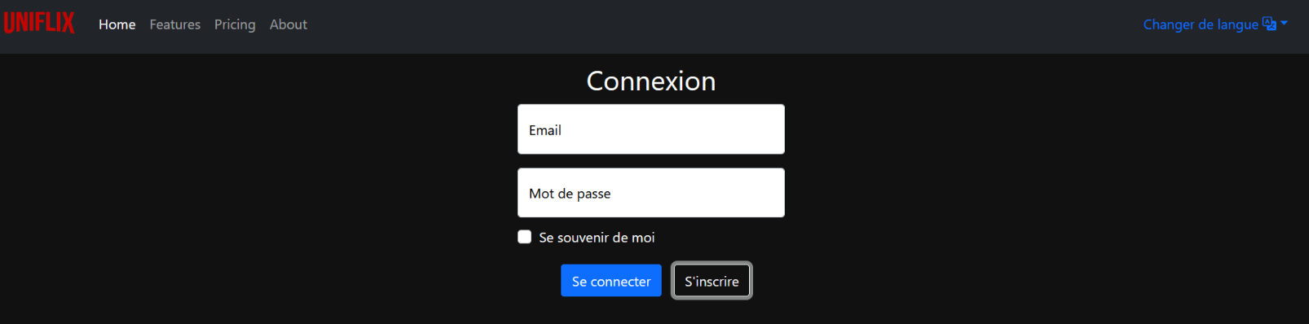The height and width of the screenshot is (324, 1309).
Task: Click the red UNIFLIX logo
Action: coord(39,23)
